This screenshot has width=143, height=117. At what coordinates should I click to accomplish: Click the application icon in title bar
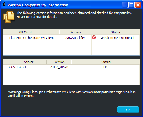4,5
